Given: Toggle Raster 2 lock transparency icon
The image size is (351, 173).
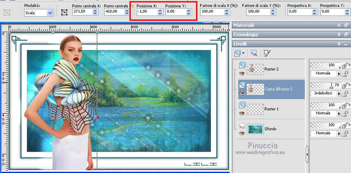Looking at the screenshot, I should (x=345, y=74).
